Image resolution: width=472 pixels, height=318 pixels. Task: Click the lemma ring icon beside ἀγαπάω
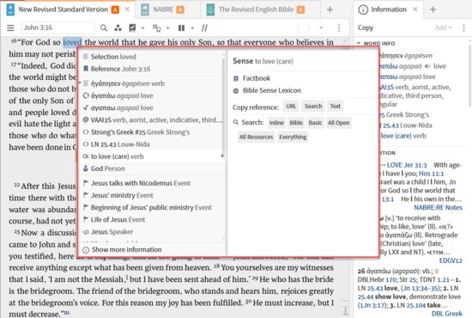click(86, 95)
